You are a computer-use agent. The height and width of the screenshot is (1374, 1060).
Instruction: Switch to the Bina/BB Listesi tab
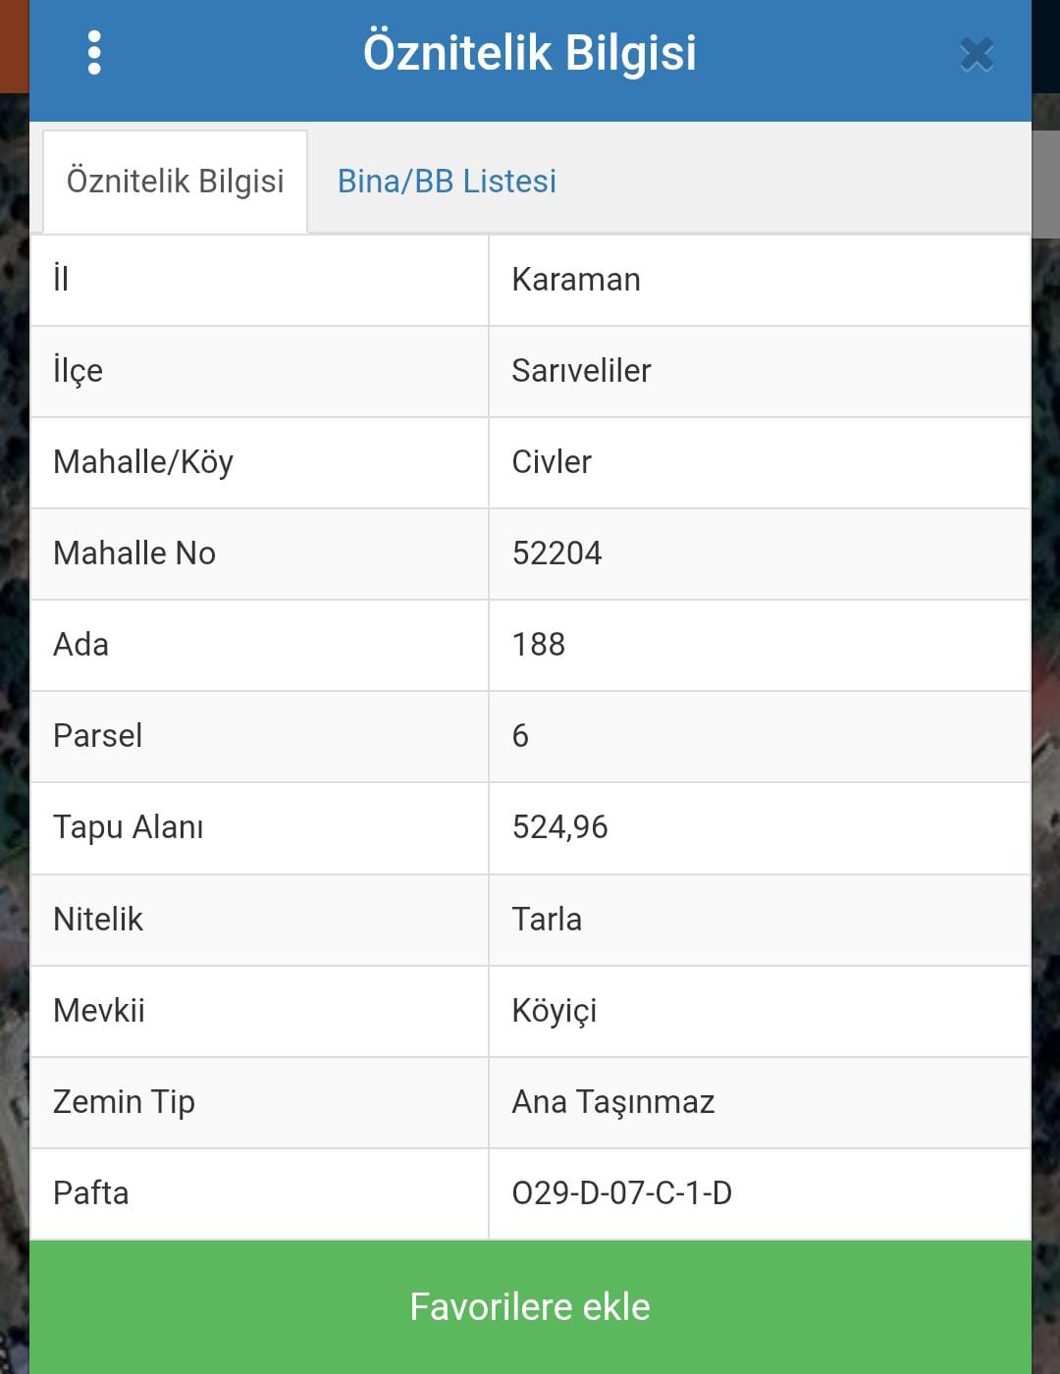pos(447,182)
